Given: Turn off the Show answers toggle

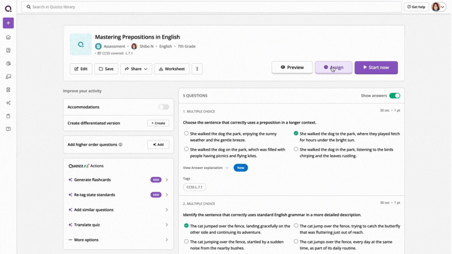Looking at the screenshot, I should (395, 96).
